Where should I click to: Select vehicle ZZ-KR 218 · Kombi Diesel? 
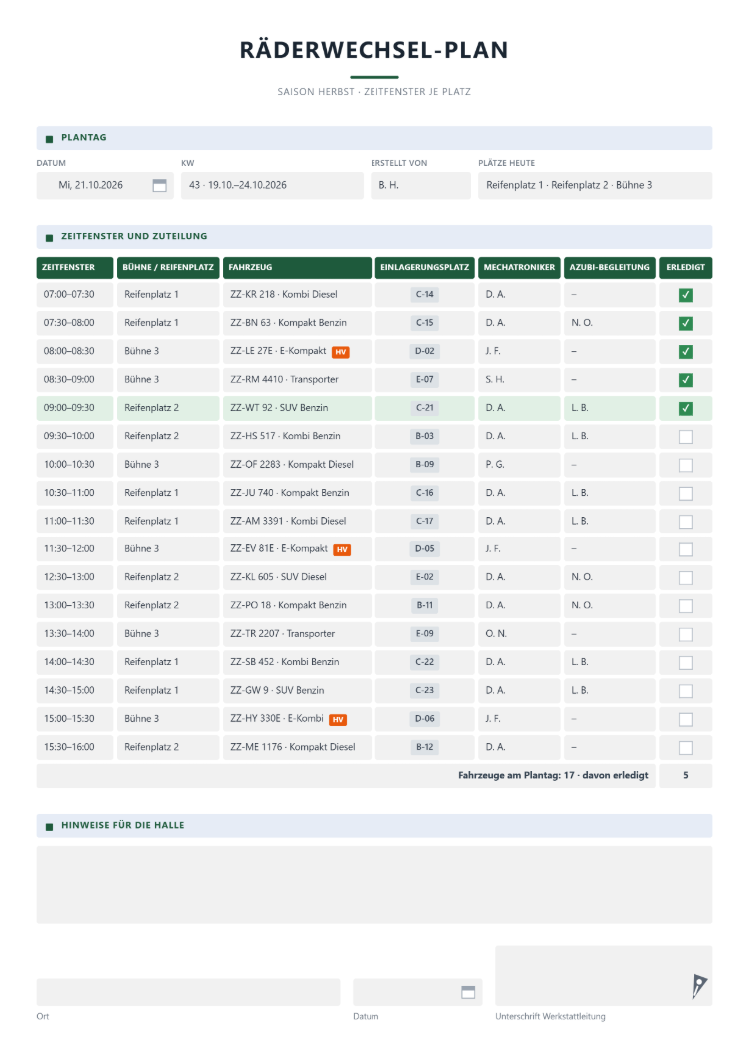click(x=297, y=295)
